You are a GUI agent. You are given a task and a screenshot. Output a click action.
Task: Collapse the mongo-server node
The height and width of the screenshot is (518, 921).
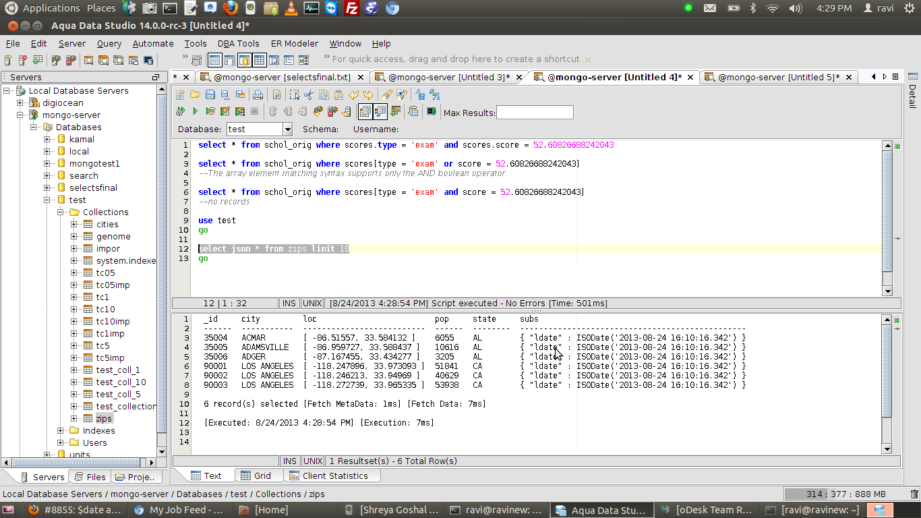point(20,115)
